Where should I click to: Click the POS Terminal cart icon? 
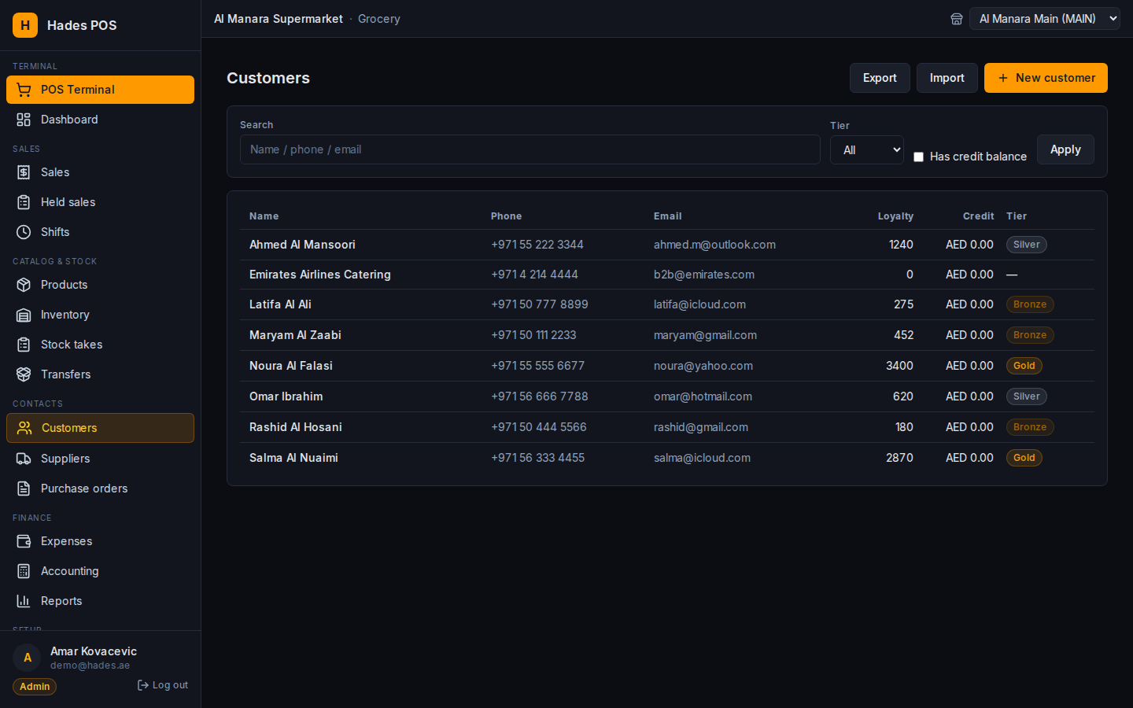point(24,90)
